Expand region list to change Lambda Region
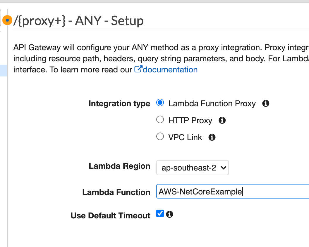Viewport: 309px width, 247px height. (192, 168)
